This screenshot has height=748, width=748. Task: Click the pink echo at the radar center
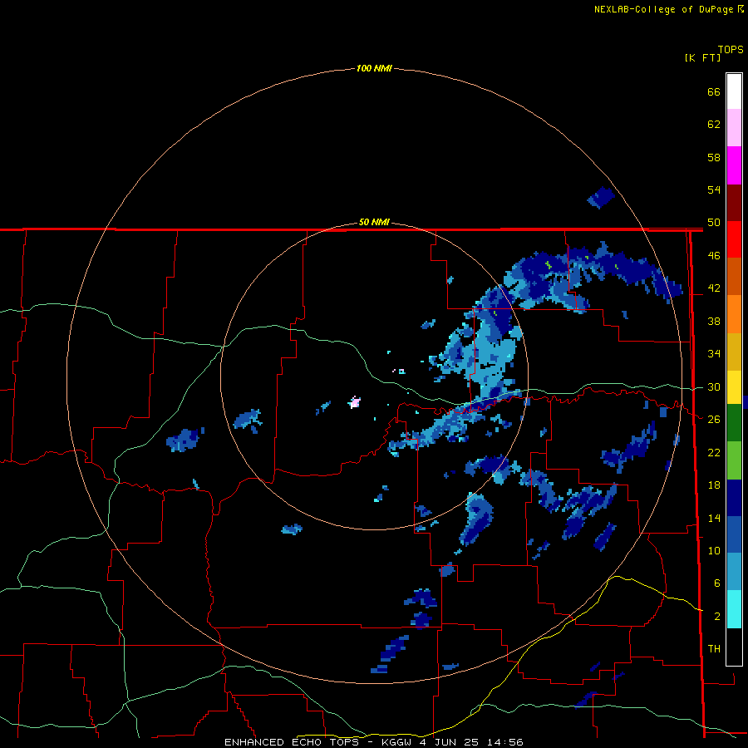[x=354, y=402]
